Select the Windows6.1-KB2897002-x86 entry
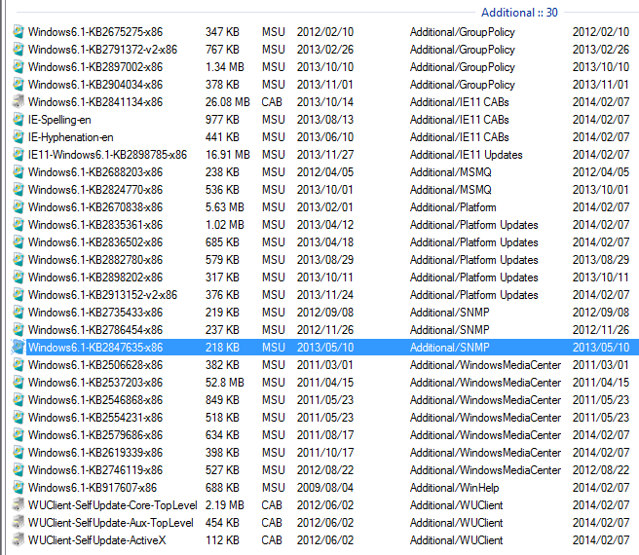639x555 pixels. [94, 67]
